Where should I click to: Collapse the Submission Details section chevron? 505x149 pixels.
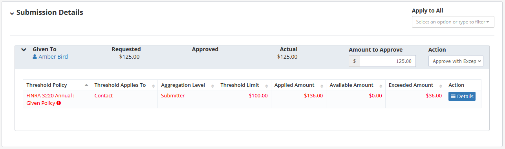coord(13,13)
